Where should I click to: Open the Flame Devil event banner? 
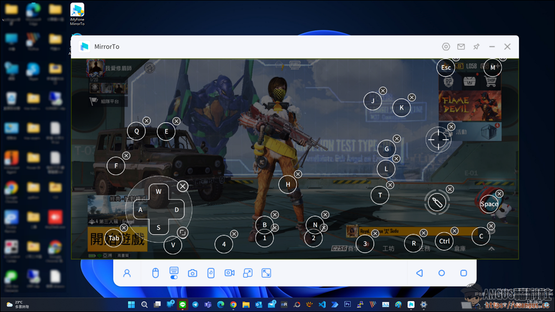(470, 105)
